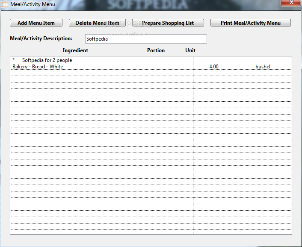The image size is (302, 247).
Task: Close the Meal/Activity Menu window
Action: click(x=291, y=3)
